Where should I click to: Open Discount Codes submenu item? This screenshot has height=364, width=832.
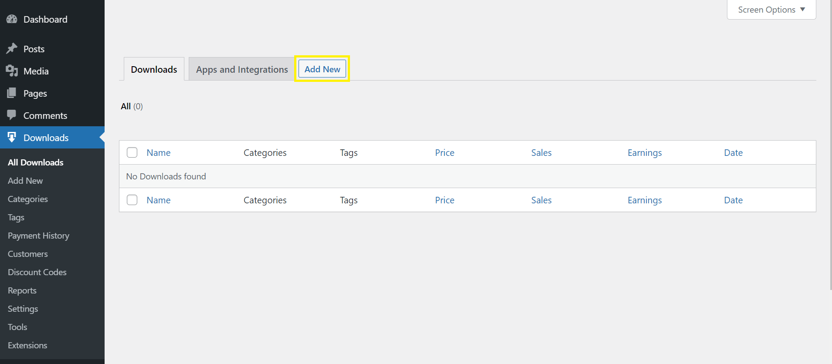click(x=37, y=272)
